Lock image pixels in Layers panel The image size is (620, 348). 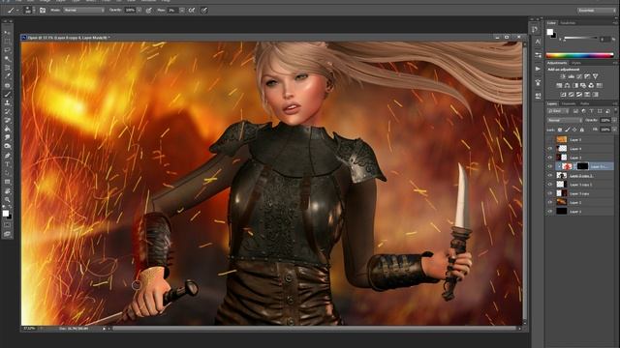coord(567,130)
